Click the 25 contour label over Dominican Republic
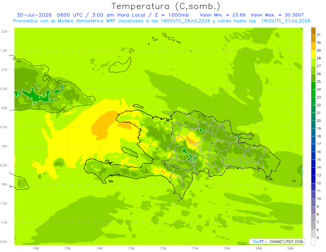 click(x=194, y=161)
